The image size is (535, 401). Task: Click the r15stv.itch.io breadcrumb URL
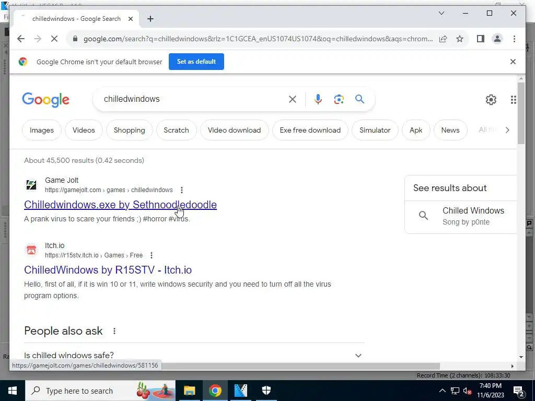point(94,255)
